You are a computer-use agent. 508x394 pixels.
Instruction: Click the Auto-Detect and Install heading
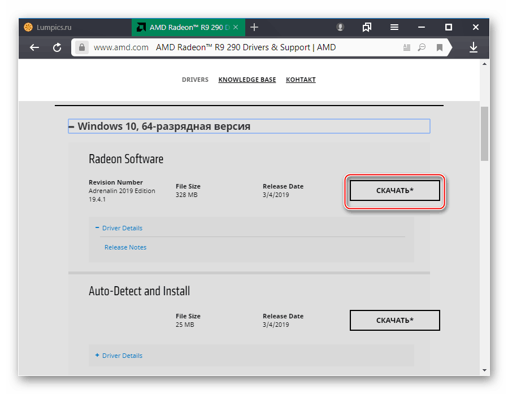(140, 291)
